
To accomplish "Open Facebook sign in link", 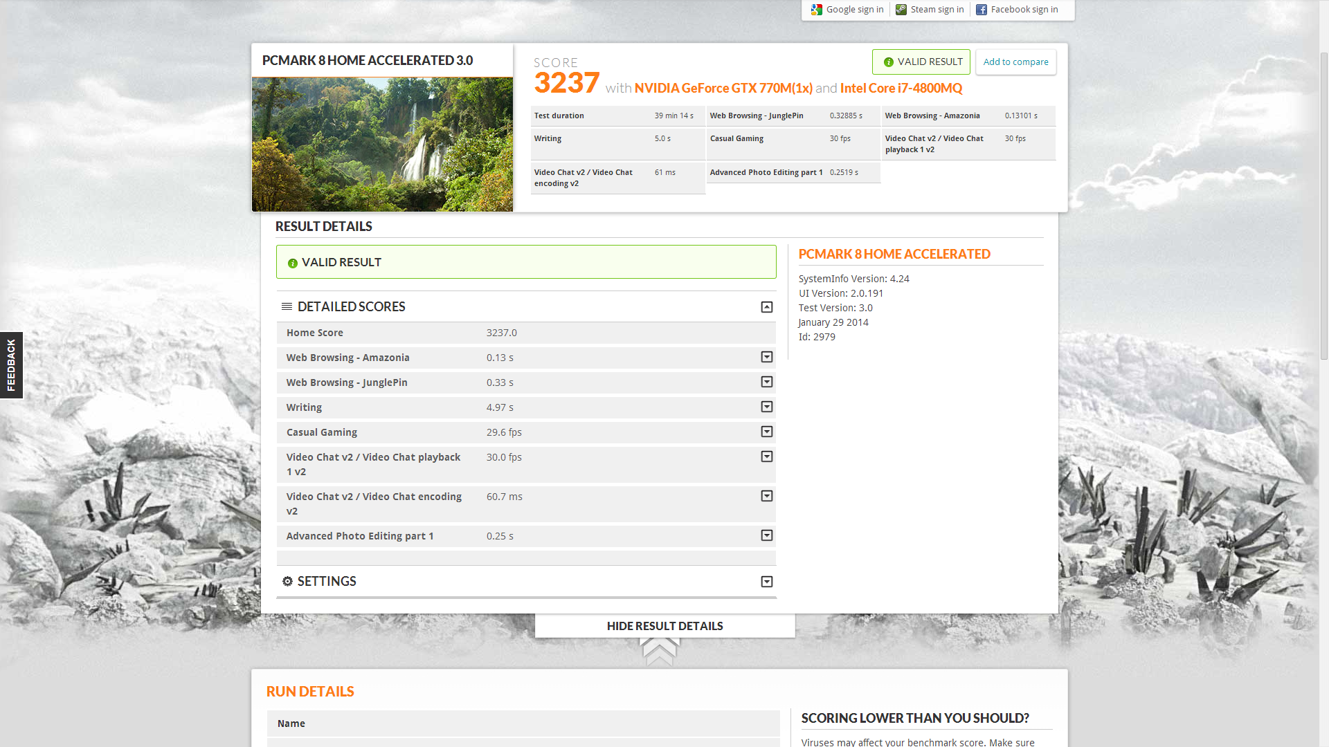I will [x=1024, y=10].
